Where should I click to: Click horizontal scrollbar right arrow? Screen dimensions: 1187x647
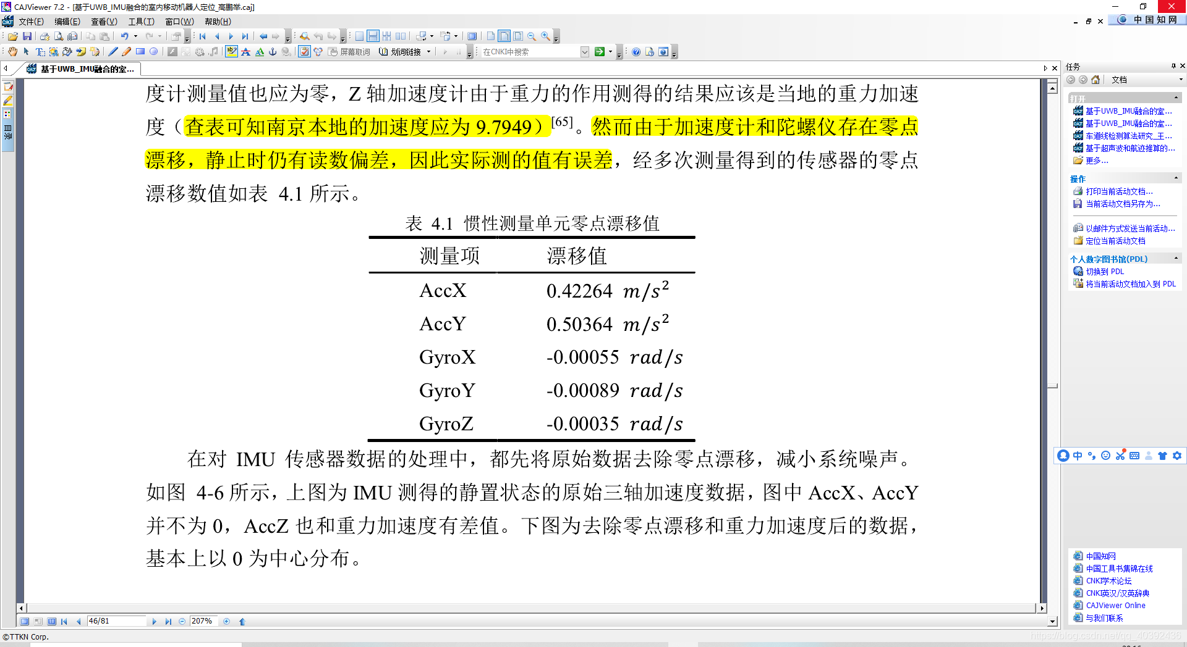[1042, 608]
